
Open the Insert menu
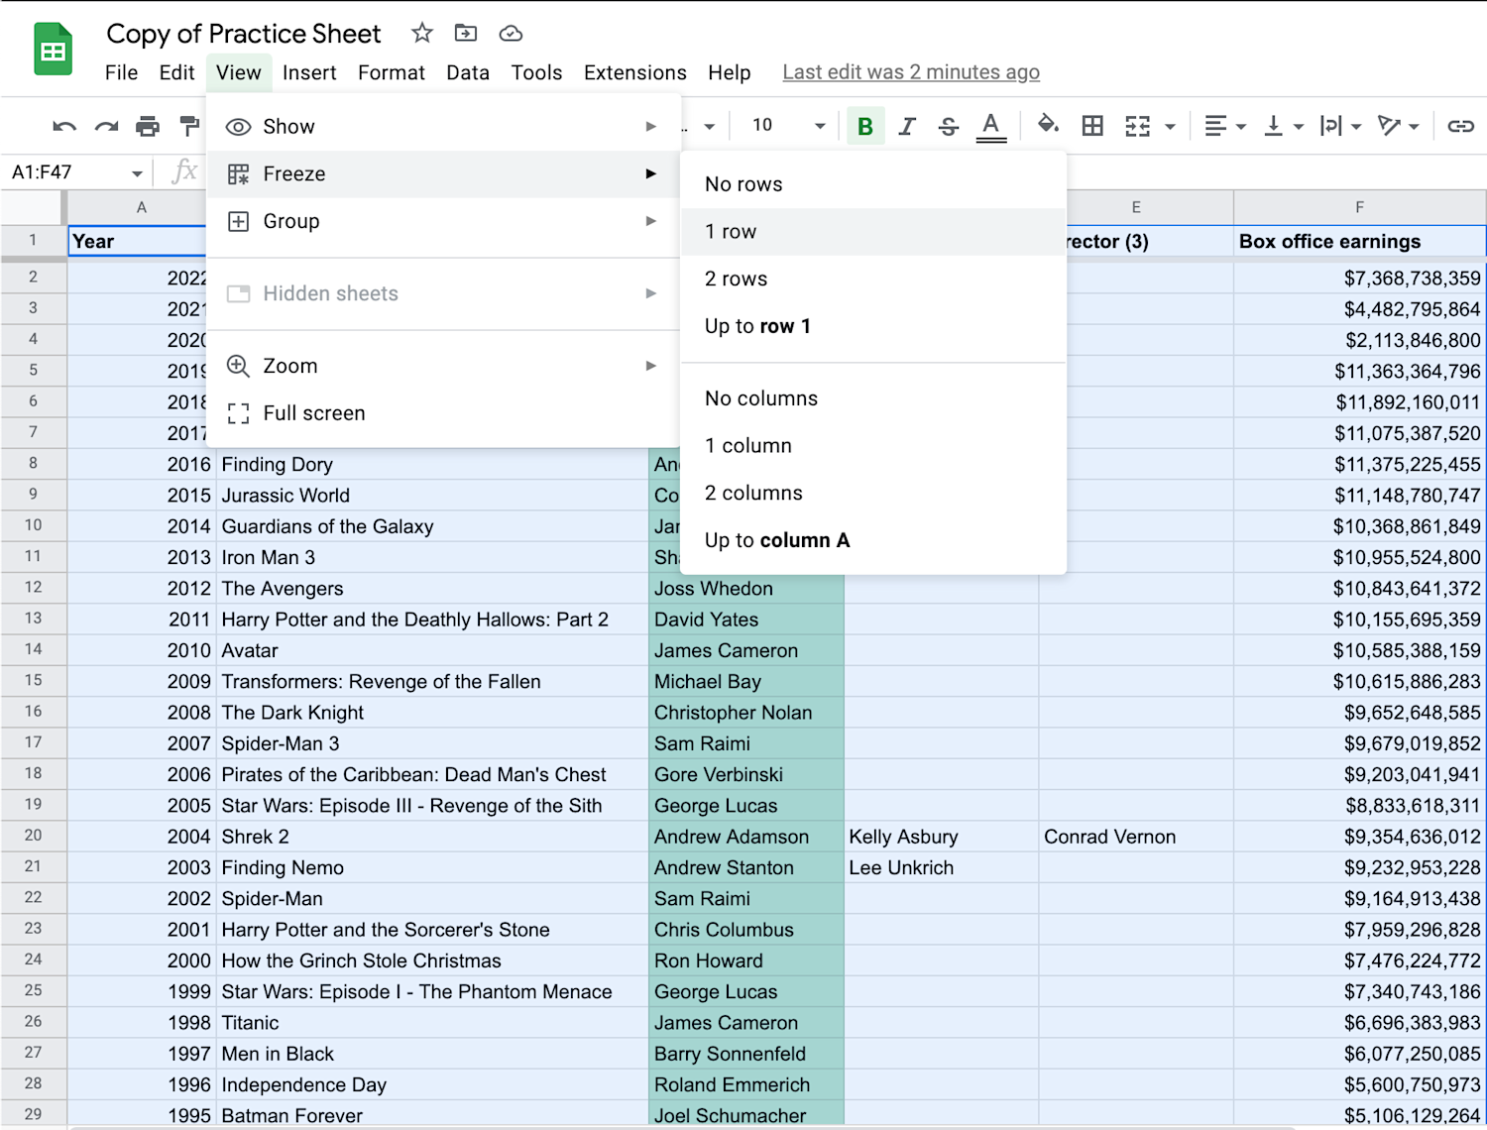point(309,72)
